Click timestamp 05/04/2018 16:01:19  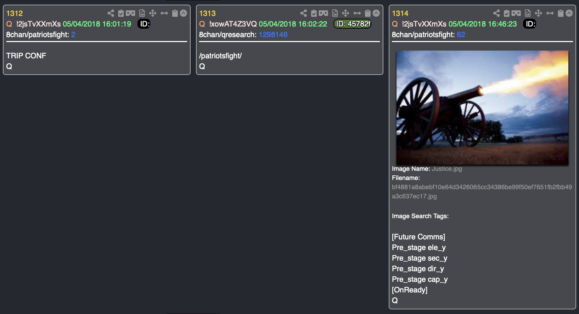[x=97, y=24]
